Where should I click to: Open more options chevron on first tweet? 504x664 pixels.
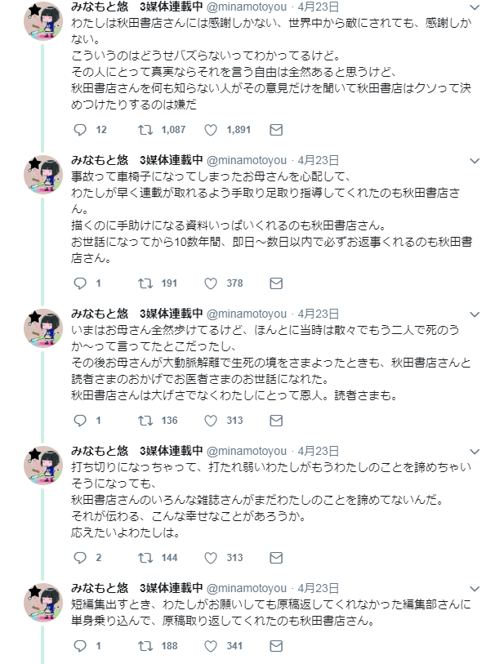click(x=479, y=7)
